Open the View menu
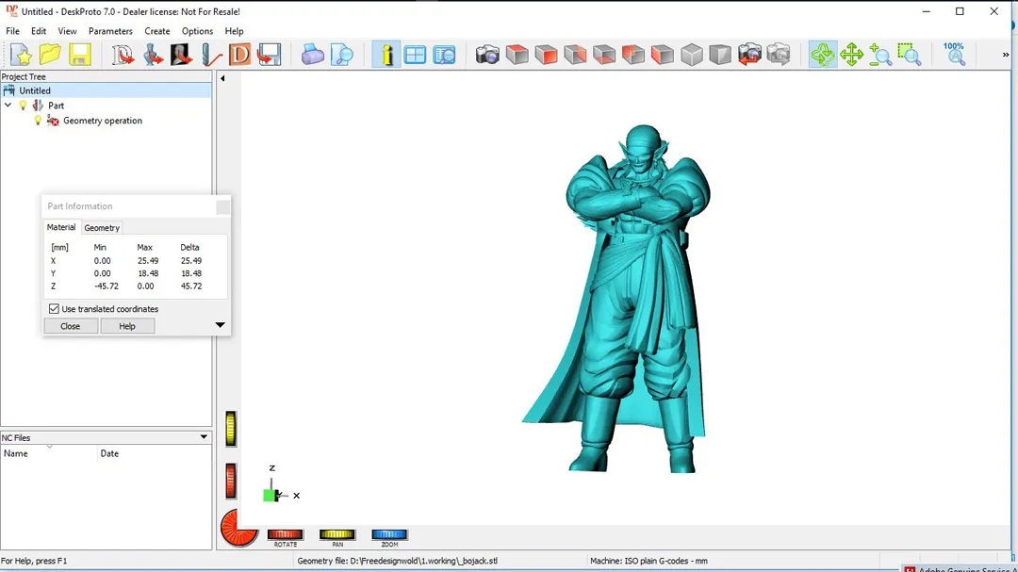The image size is (1018, 572). tap(67, 31)
